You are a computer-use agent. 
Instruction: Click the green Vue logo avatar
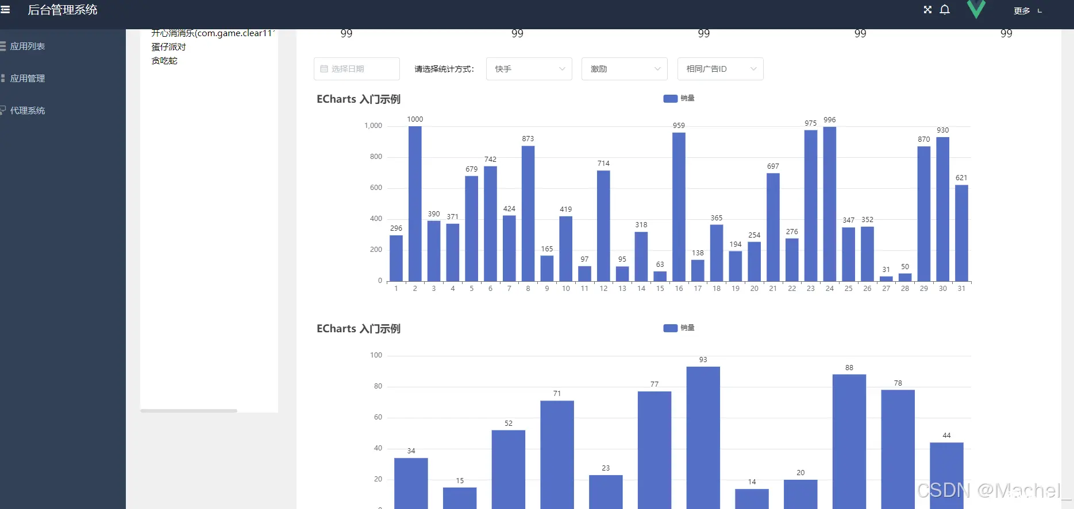[x=976, y=9]
